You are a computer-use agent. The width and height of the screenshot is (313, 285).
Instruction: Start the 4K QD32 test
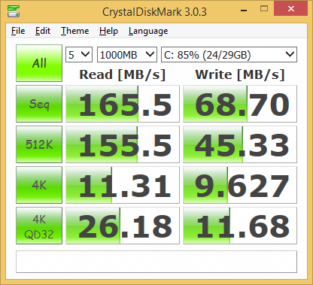[x=39, y=226]
